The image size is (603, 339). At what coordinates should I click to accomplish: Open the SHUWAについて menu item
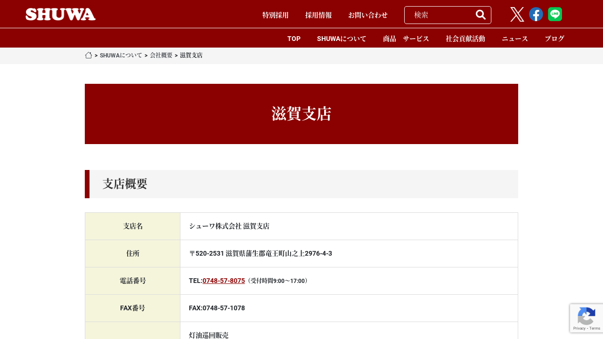342,39
